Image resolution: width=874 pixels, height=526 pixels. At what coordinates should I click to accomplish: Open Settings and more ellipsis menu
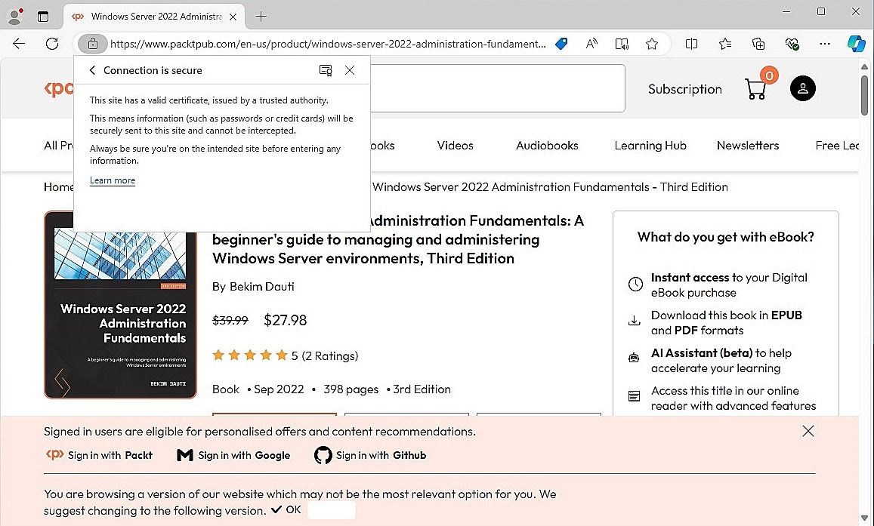pos(825,44)
